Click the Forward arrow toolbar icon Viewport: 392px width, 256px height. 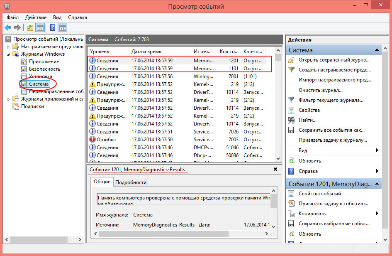(17, 27)
